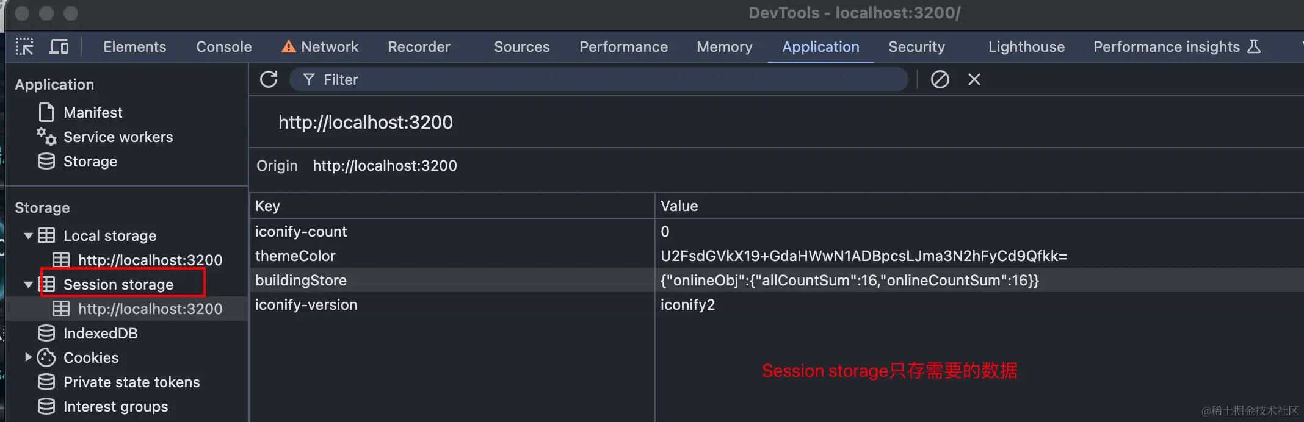This screenshot has width=1304, height=422.
Task: Collapse the Session storage tree
Action: point(28,285)
